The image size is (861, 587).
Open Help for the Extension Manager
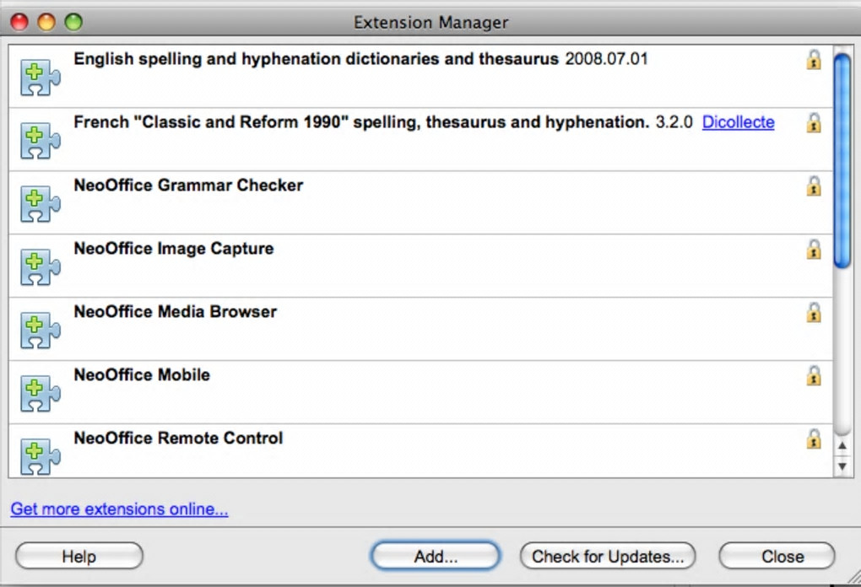[x=79, y=557]
